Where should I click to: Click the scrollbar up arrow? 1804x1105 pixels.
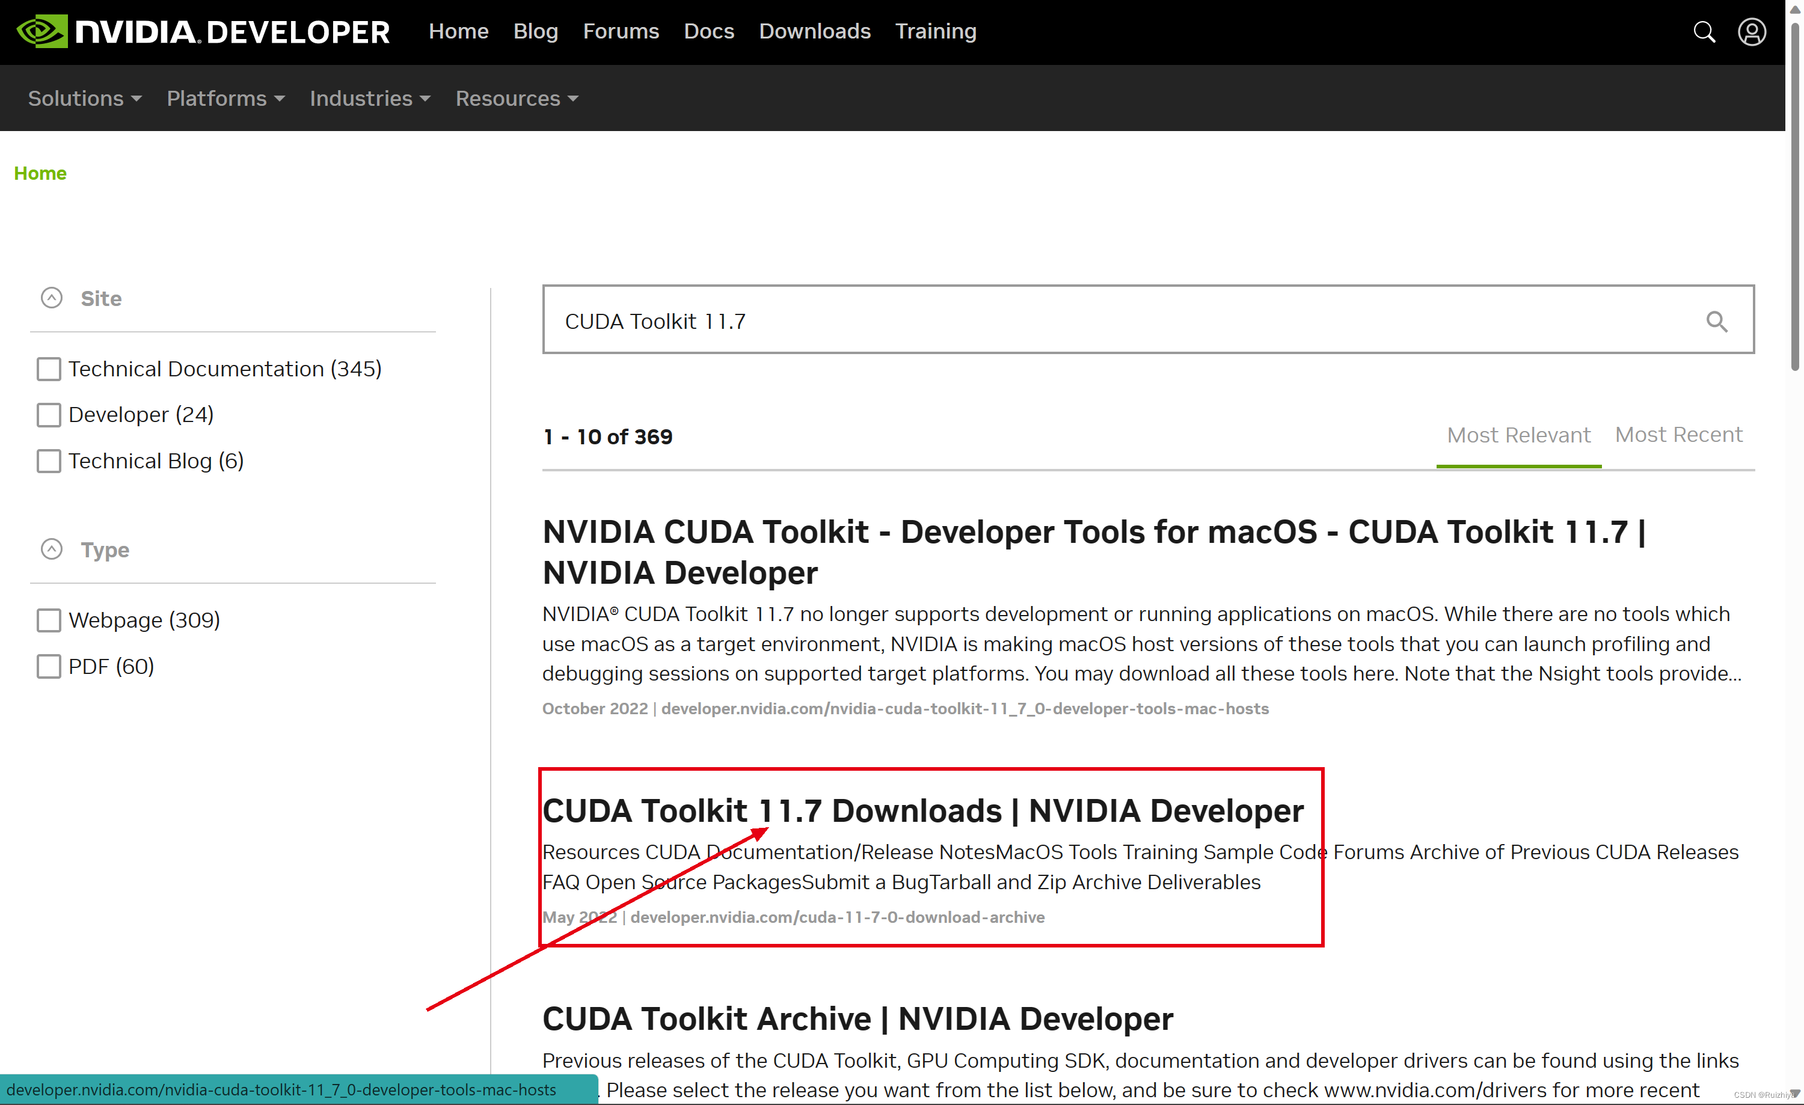coord(1794,9)
